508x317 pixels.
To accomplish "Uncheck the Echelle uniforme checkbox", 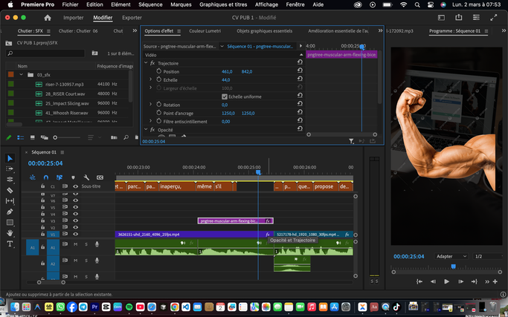I will [x=225, y=97].
